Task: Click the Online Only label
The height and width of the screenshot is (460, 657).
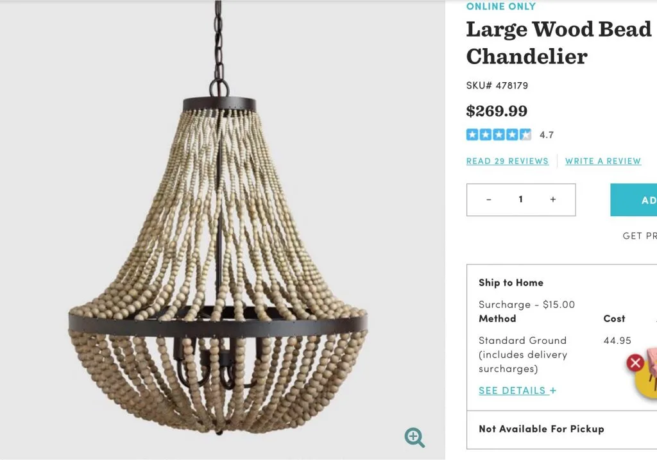Action: (501, 6)
